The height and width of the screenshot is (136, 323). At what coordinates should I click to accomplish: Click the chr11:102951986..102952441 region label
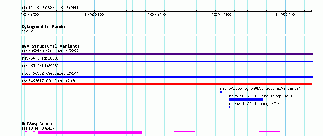[50, 8]
